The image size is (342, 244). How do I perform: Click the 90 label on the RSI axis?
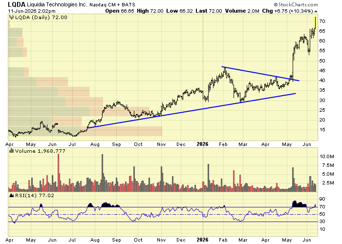coord(322,199)
